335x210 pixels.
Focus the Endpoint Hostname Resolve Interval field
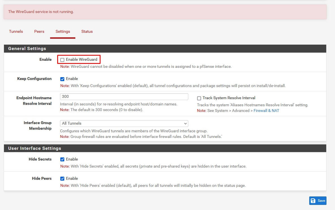124,97
